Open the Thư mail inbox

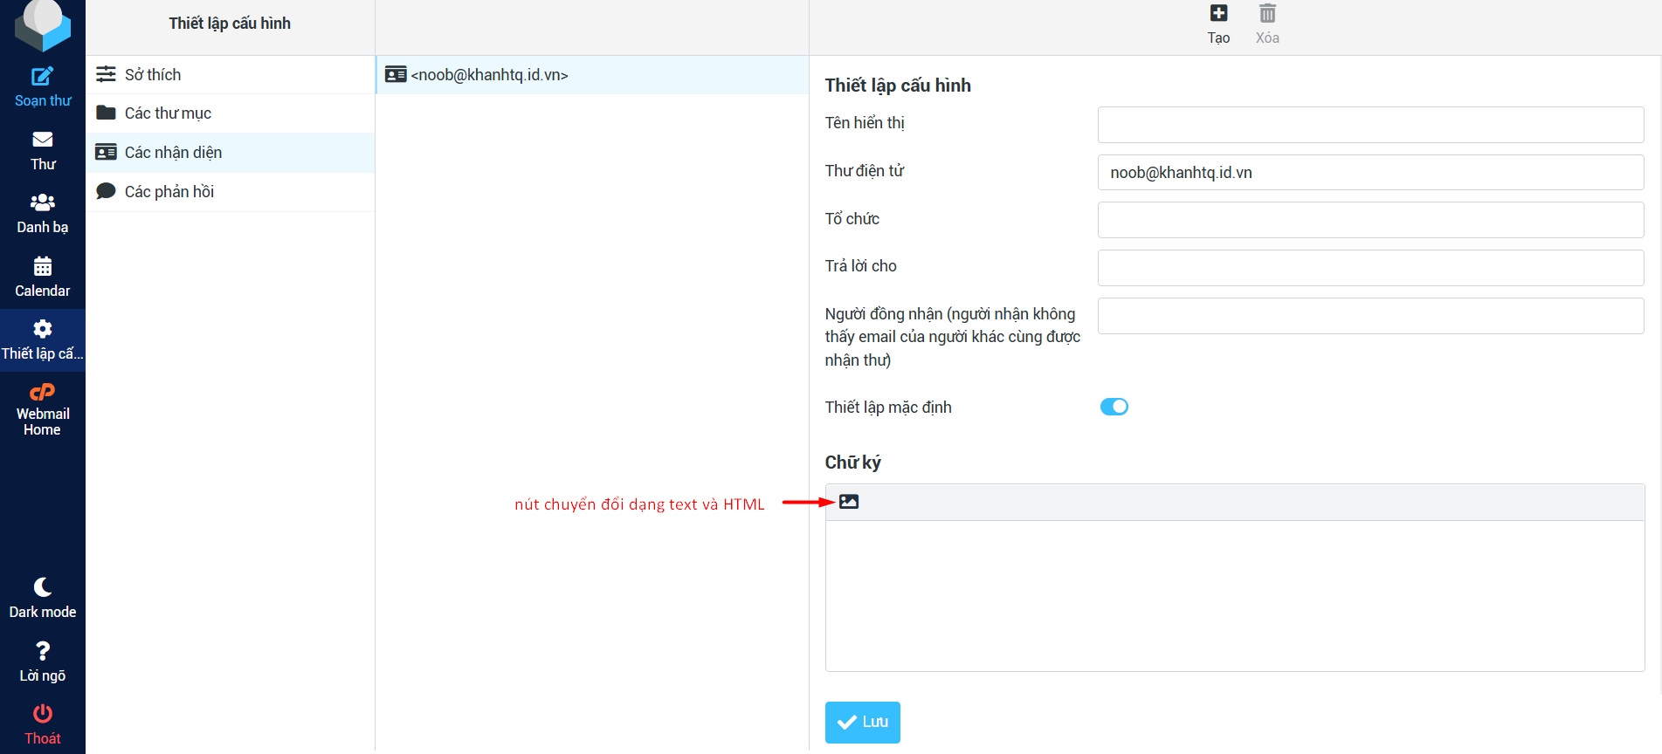[x=42, y=141]
